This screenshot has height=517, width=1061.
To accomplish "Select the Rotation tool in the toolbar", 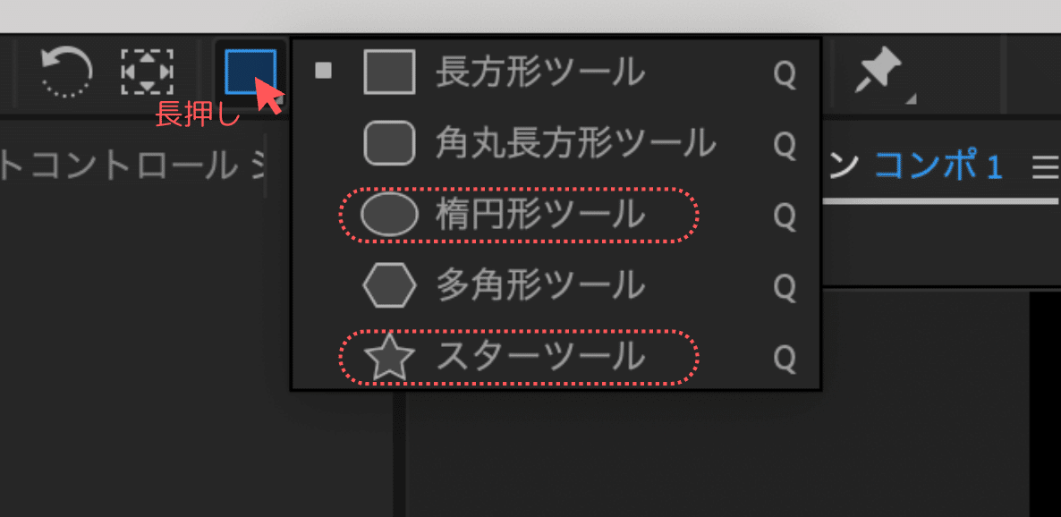I will pos(66,72).
